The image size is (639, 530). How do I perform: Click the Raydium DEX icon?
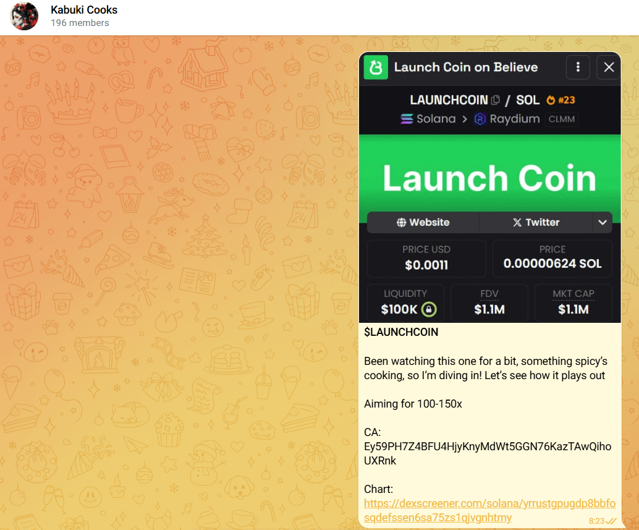point(480,119)
